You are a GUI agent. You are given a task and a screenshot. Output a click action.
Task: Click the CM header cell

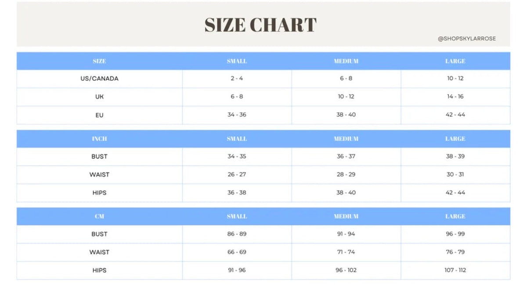click(x=99, y=217)
